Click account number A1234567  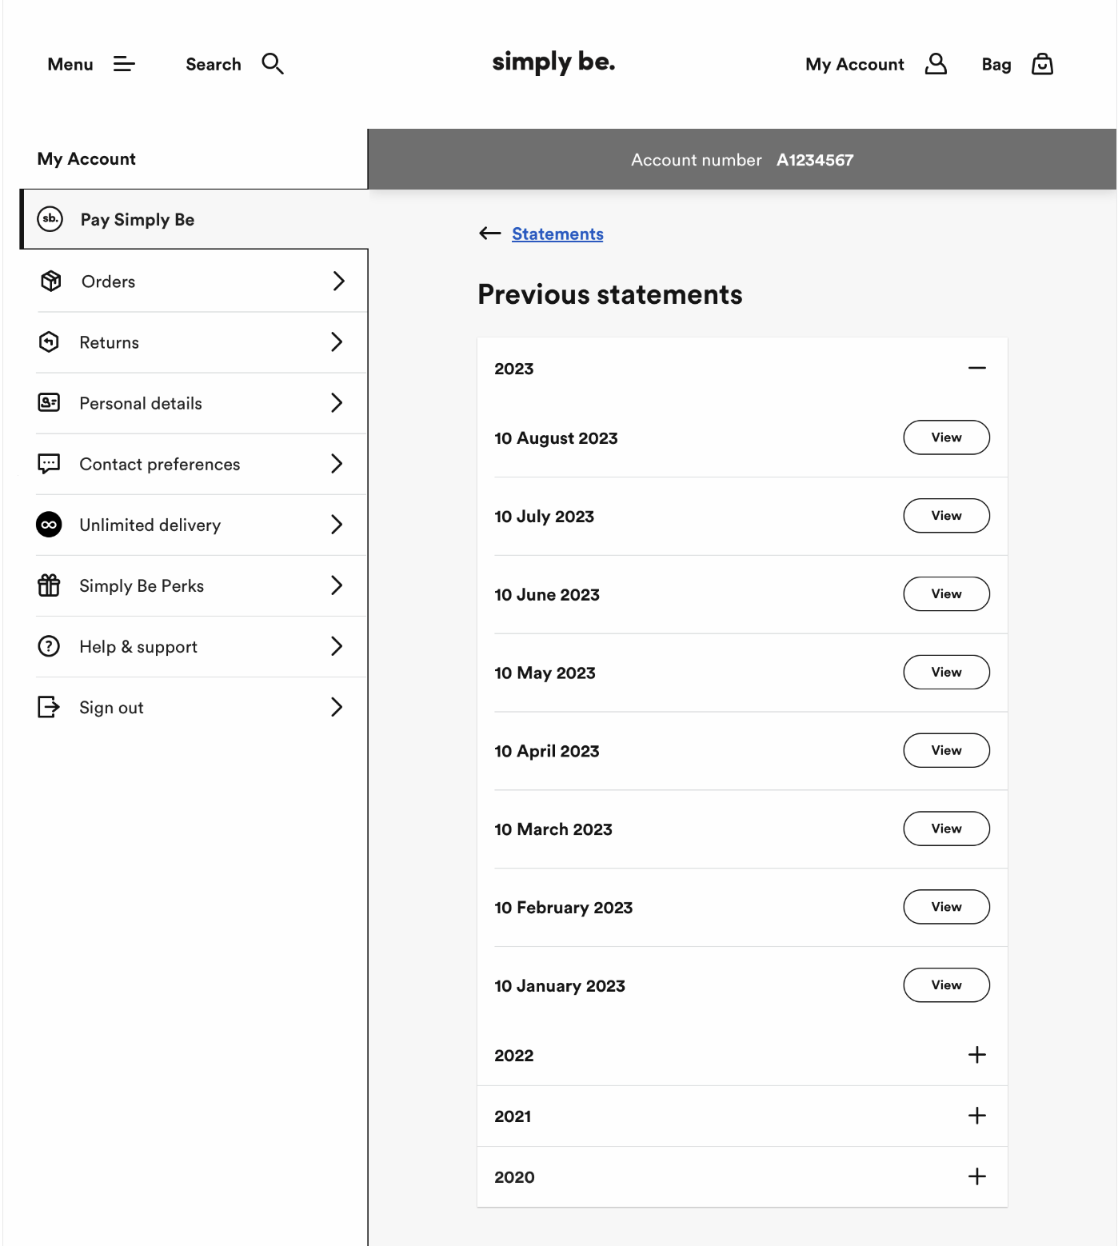[x=815, y=160]
